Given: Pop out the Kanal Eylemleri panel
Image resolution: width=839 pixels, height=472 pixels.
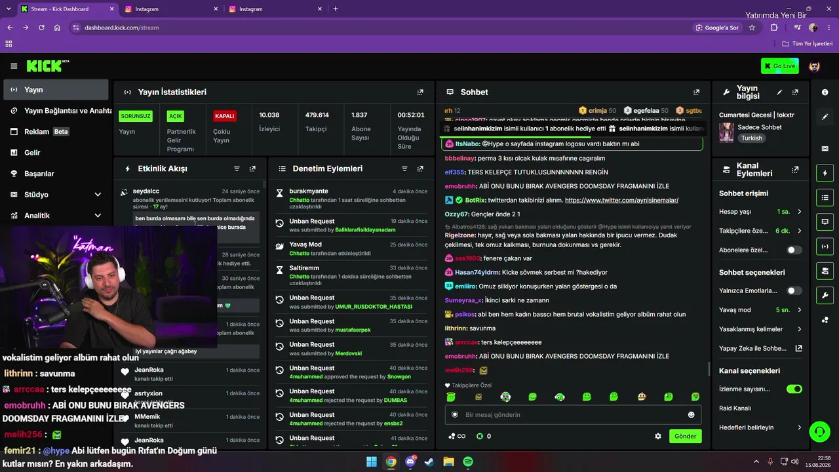Looking at the screenshot, I should tap(795, 169).
